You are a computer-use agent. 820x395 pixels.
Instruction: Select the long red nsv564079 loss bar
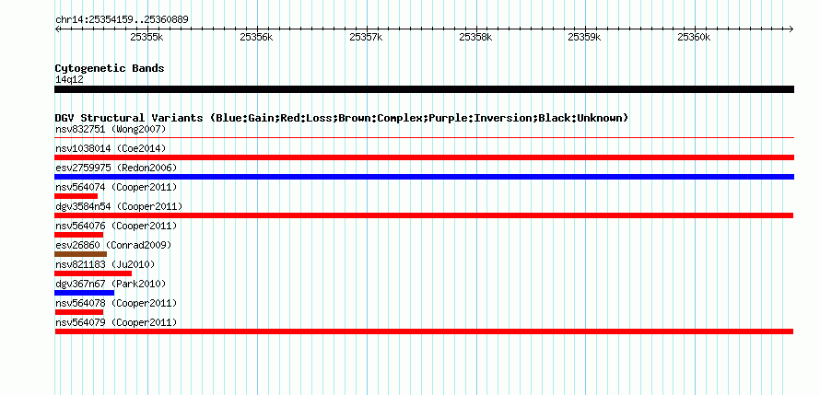[x=424, y=331]
